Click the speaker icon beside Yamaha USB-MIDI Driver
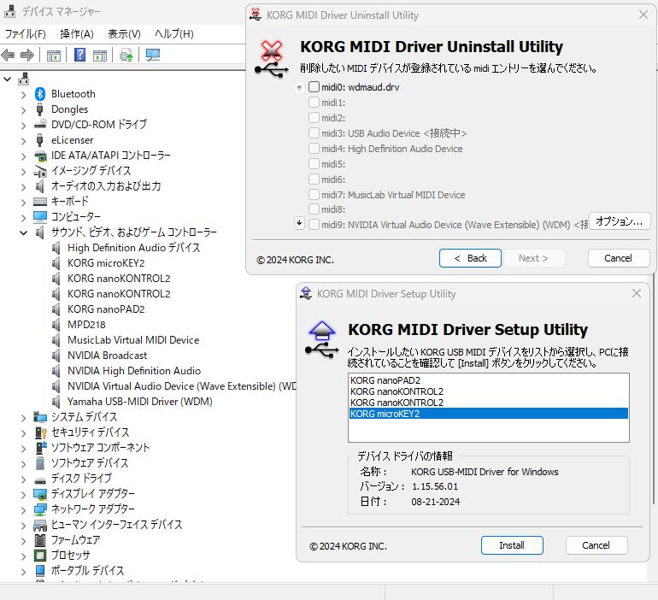The height and width of the screenshot is (600, 658). pos(56,402)
